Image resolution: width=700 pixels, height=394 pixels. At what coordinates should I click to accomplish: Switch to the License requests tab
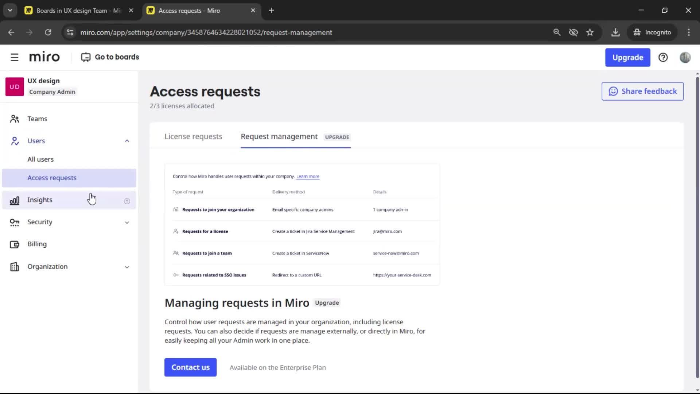(x=193, y=136)
